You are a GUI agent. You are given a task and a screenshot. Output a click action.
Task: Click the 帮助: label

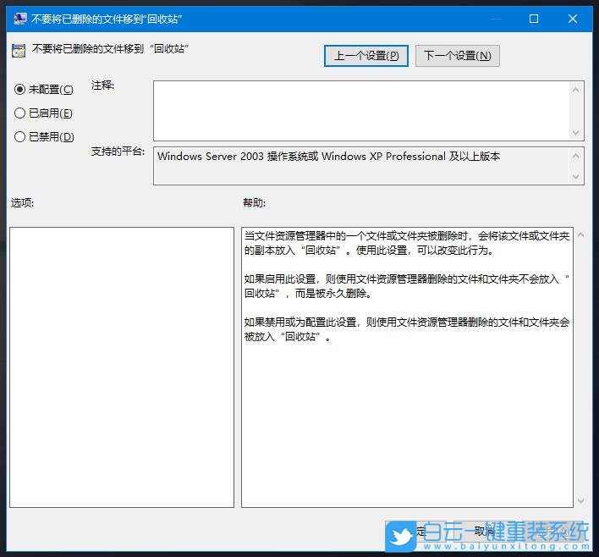click(x=255, y=202)
